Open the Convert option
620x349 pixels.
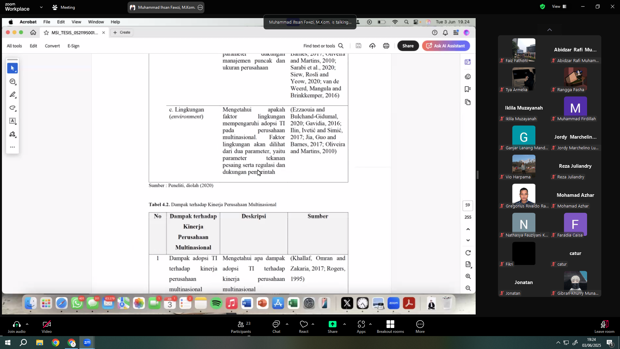(52, 46)
